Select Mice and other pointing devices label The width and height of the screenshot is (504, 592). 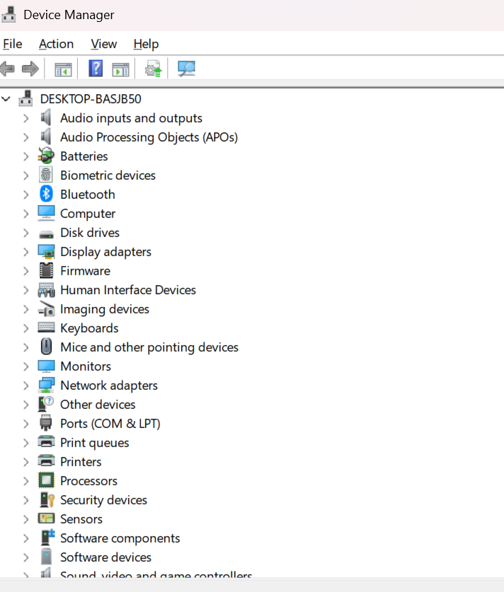coord(149,347)
